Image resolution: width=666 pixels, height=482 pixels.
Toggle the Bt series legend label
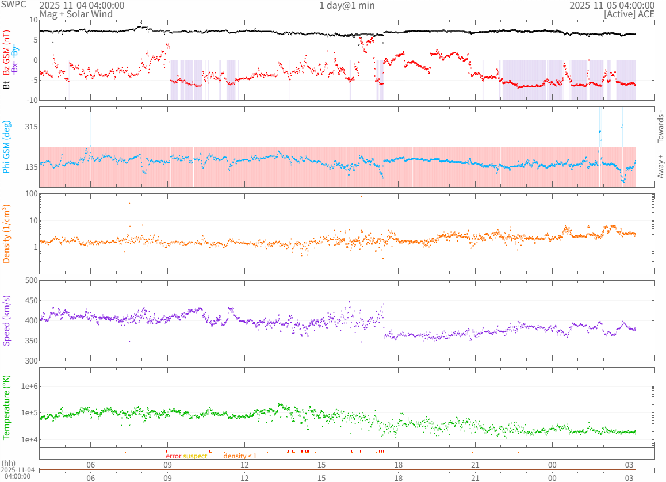pos(7,85)
